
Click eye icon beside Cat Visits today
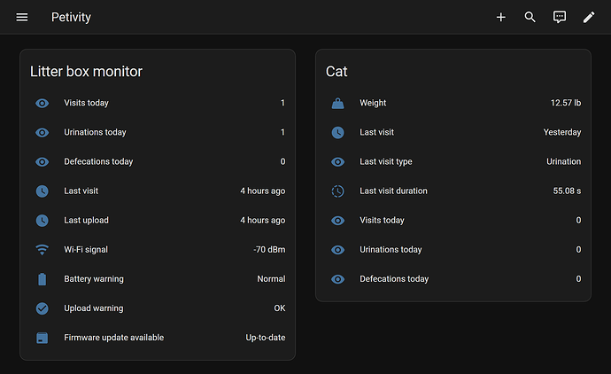338,221
